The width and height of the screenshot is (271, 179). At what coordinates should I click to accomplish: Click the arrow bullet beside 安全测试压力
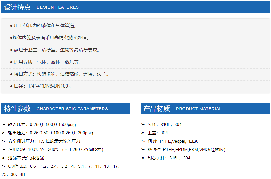pyautogui.click(x=4, y=141)
